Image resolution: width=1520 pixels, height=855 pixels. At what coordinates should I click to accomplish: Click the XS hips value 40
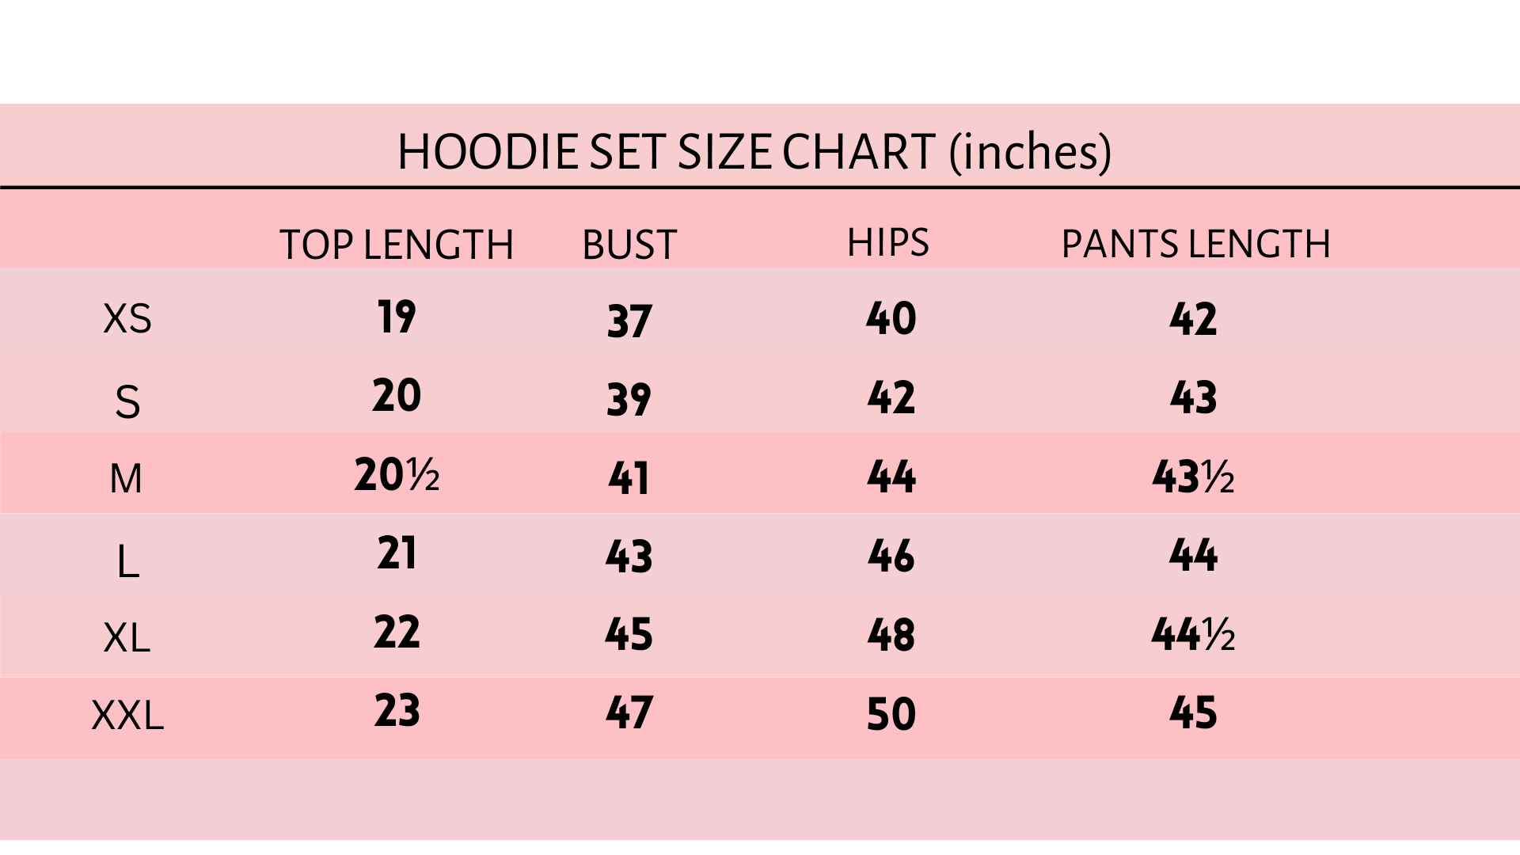coord(891,318)
